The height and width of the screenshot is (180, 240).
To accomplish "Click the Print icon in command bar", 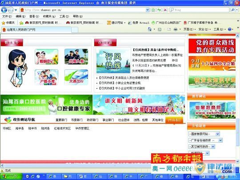I will (x=176, y=29).
